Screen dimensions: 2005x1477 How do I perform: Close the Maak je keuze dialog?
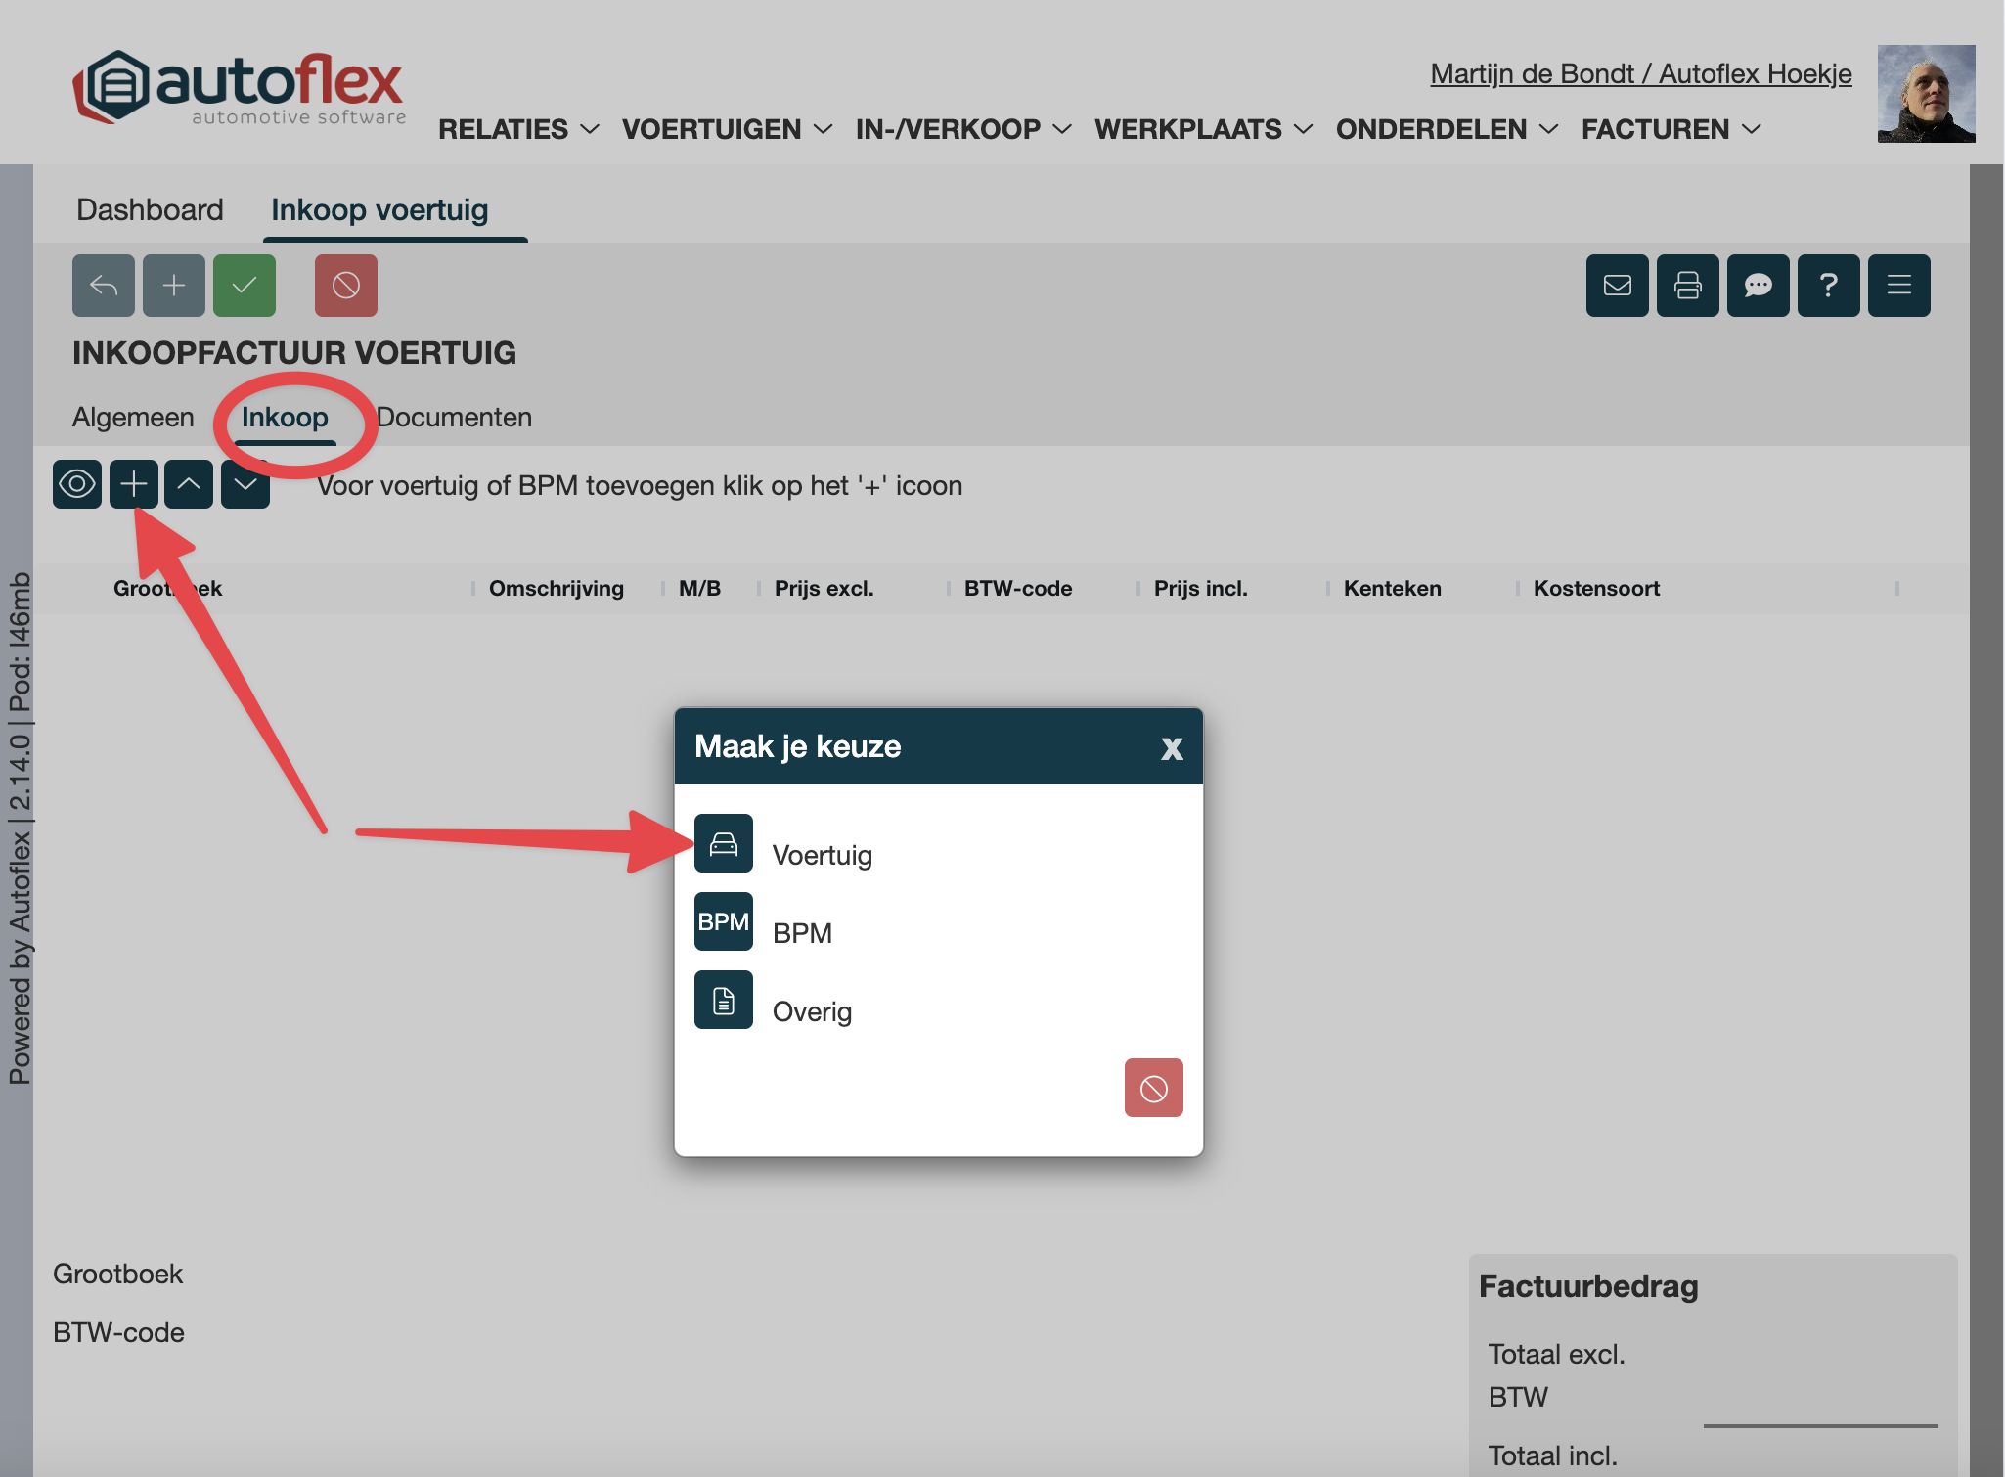(x=1171, y=748)
